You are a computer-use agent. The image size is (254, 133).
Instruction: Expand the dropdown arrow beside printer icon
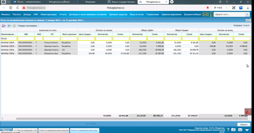pos(11,26)
